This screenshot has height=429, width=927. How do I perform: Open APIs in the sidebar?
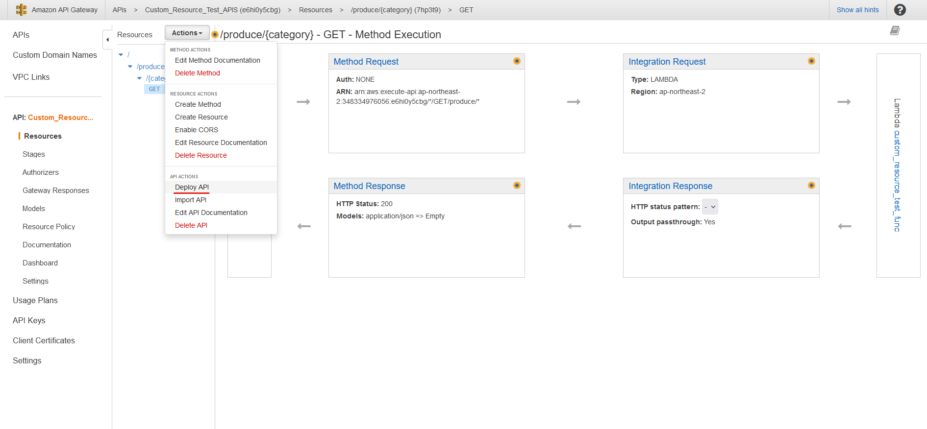pyautogui.click(x=21, y=35)
